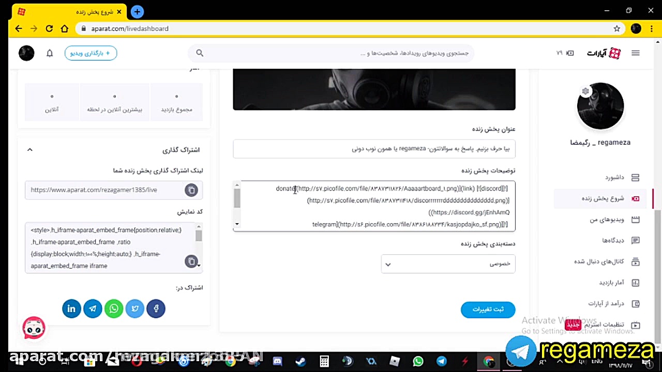The image size is (662, 372).
Task: Click the ثبت تغییرات submit button
Action: tap(488, 309)
